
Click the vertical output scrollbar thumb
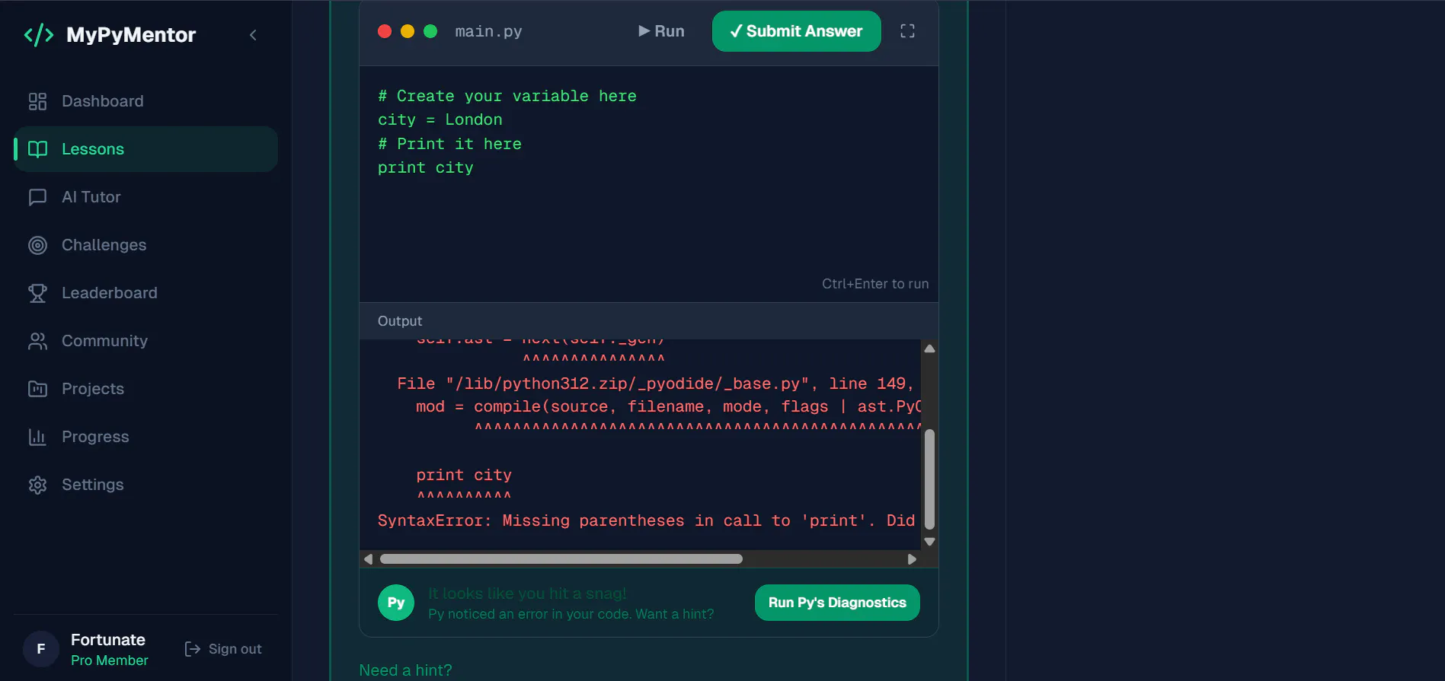click(929, 479)
